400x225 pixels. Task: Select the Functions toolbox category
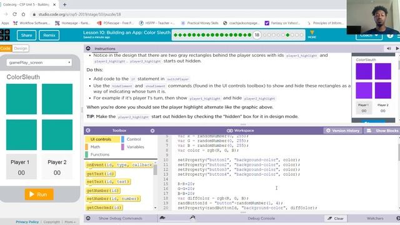[x=99, y=154]
